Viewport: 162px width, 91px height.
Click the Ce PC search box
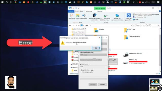(x=147, y=25)
